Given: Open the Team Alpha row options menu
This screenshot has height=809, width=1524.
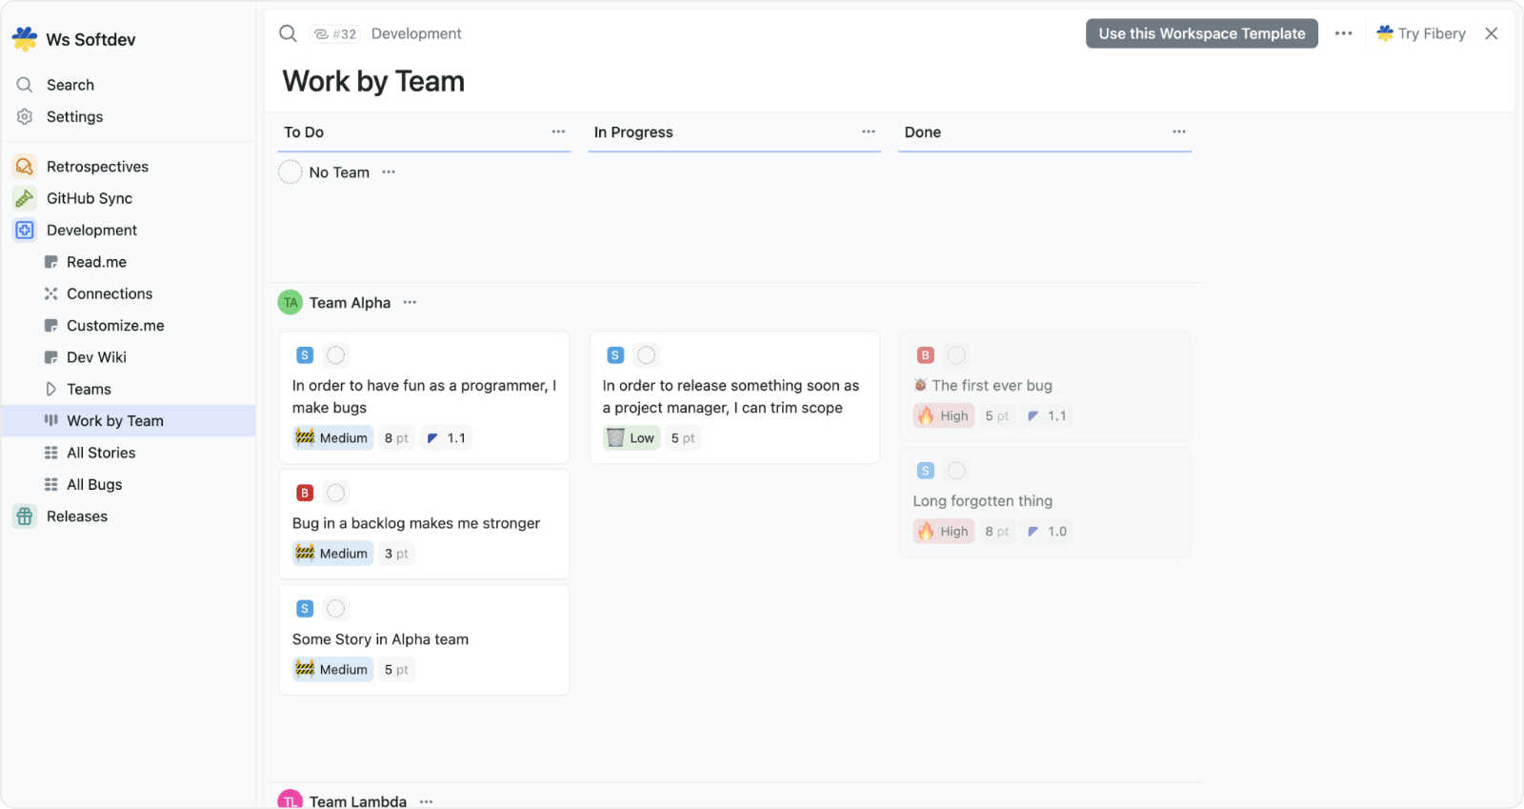Looking at the screenshot, I should click(410, 303).
